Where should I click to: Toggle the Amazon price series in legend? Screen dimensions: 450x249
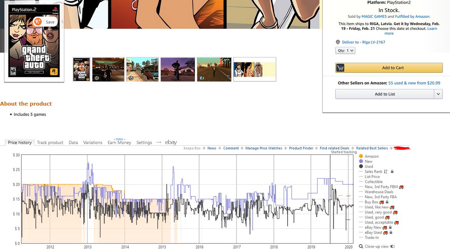(369, 156)
